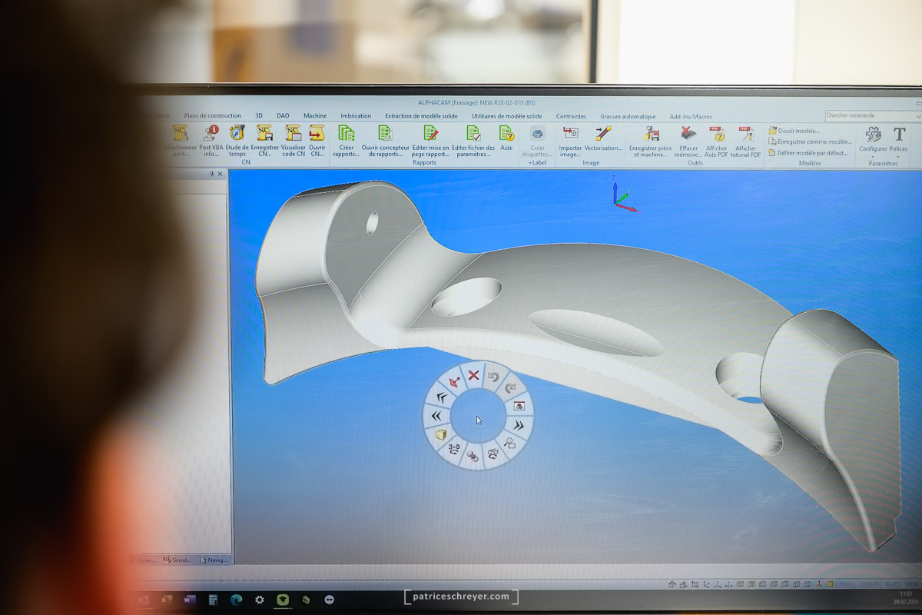922x615 pixels.
Task: Open Importer image tool
Action: pyautogui.click(x=570, y=141)
